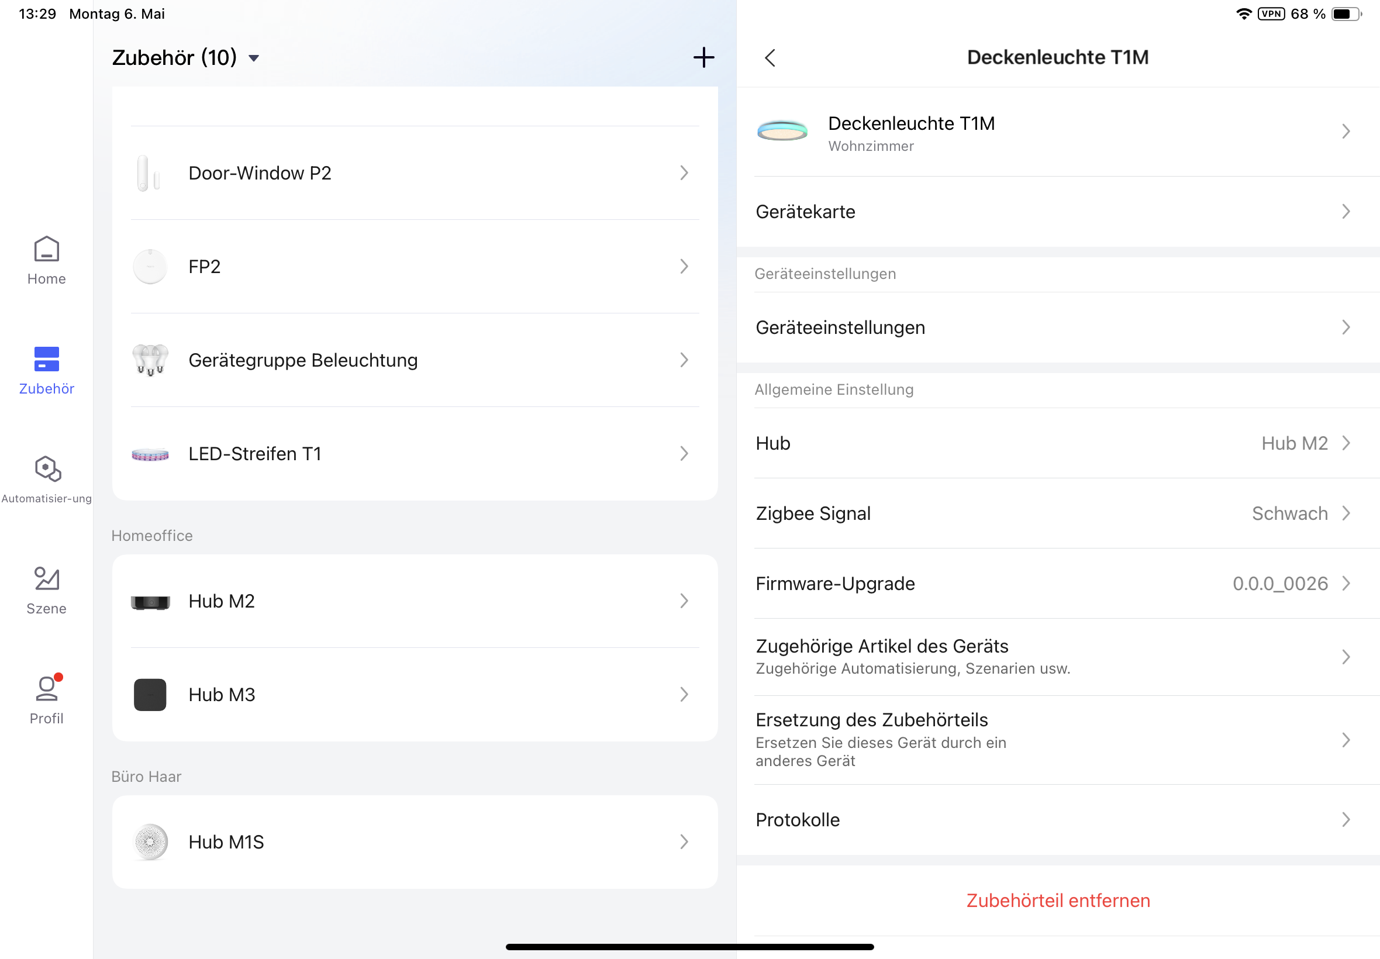1380x959 pixels.
Task: Open Firmware-Upgrade version 0.0.0_0026
Action: click(x=1057, y=584)
